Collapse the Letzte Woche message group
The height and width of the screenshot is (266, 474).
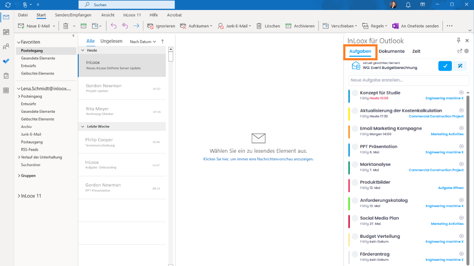click(x=83, y=127)
